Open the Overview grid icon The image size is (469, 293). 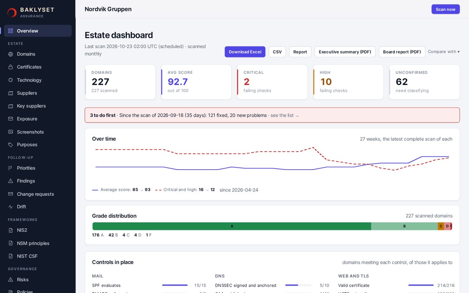pyautogui.click(x=11, y=31)
